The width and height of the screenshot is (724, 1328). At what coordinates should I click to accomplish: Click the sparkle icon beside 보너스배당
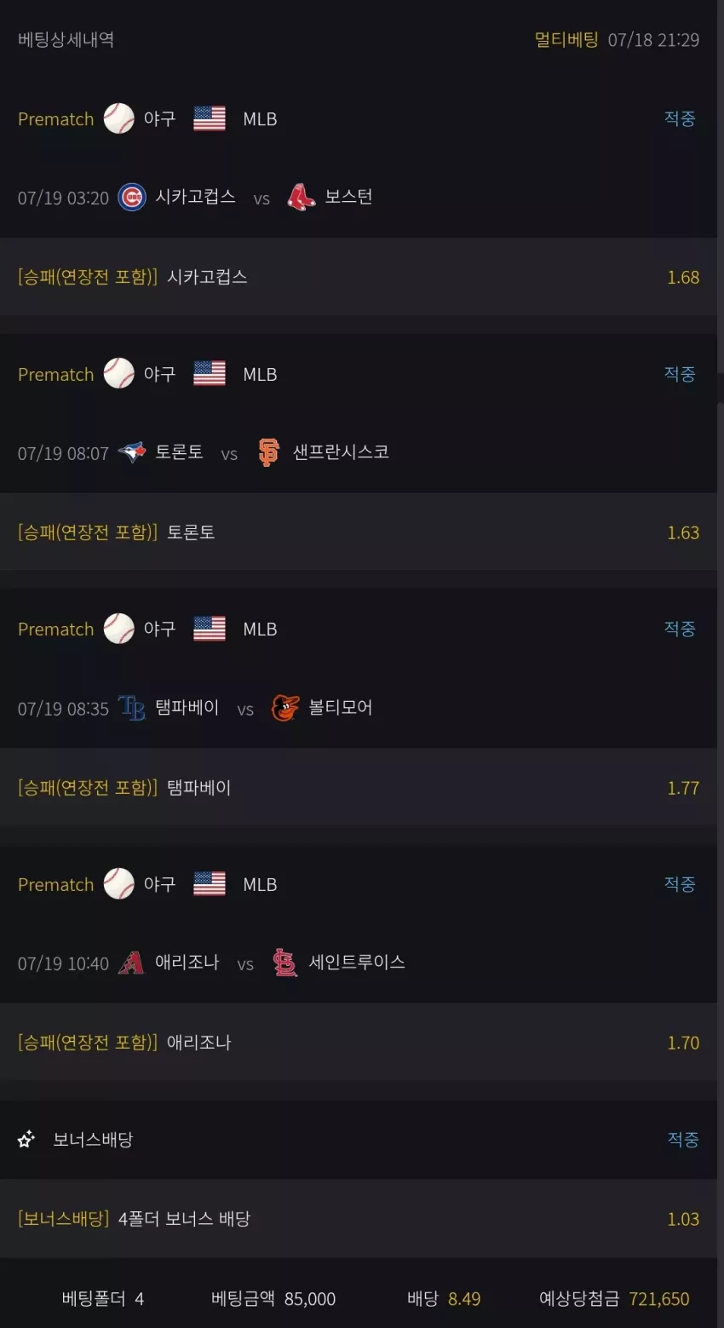(x=26, y=1139)
